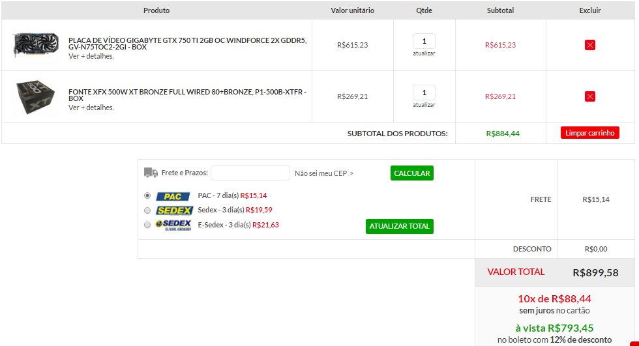Click the total amount R$899,58
639x346 pixels.
(595, 273)
